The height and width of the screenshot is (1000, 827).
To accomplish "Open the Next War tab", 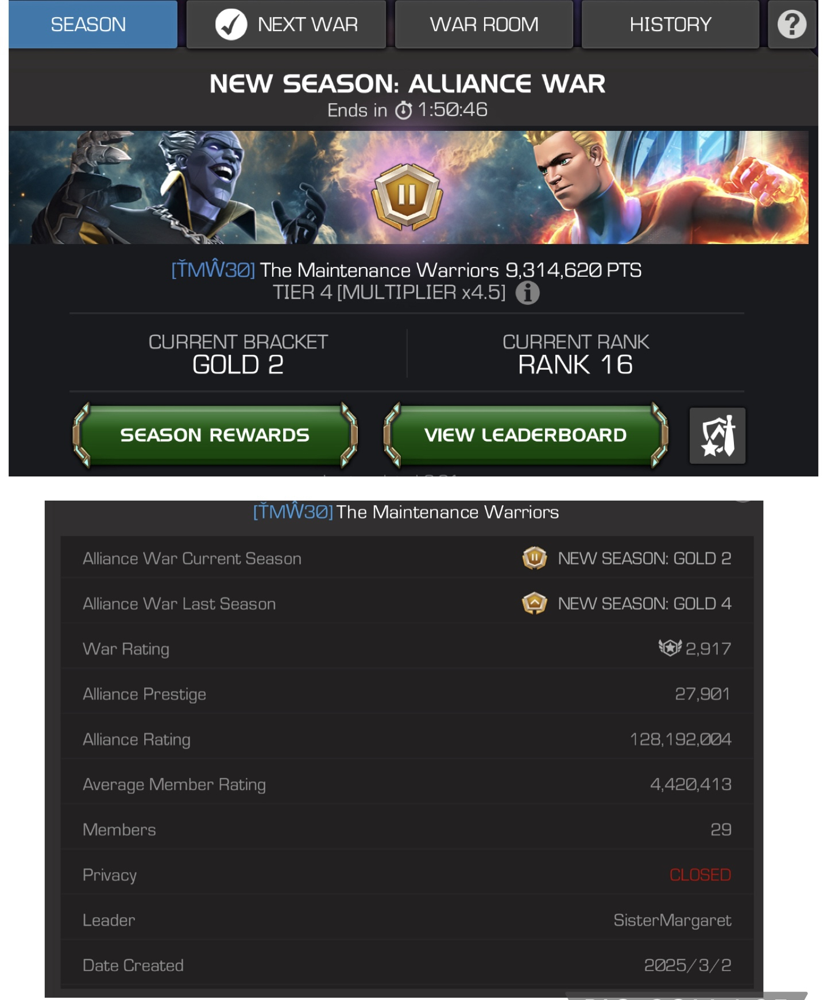I will click(x=286, y=24).
